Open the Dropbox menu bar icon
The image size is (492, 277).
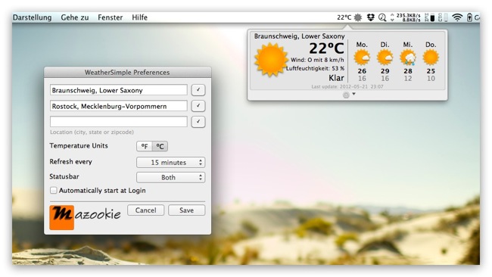click(371, 17)
